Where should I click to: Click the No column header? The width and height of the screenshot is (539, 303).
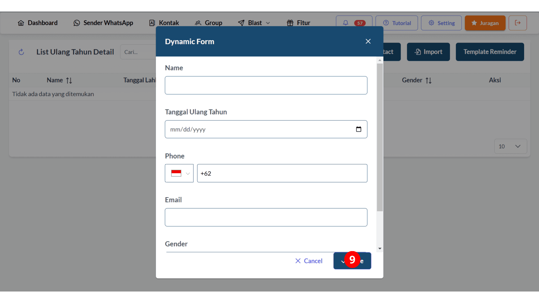pyautogui.click(x=16, y=80)
